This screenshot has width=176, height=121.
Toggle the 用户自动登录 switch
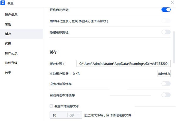[166, 21]
